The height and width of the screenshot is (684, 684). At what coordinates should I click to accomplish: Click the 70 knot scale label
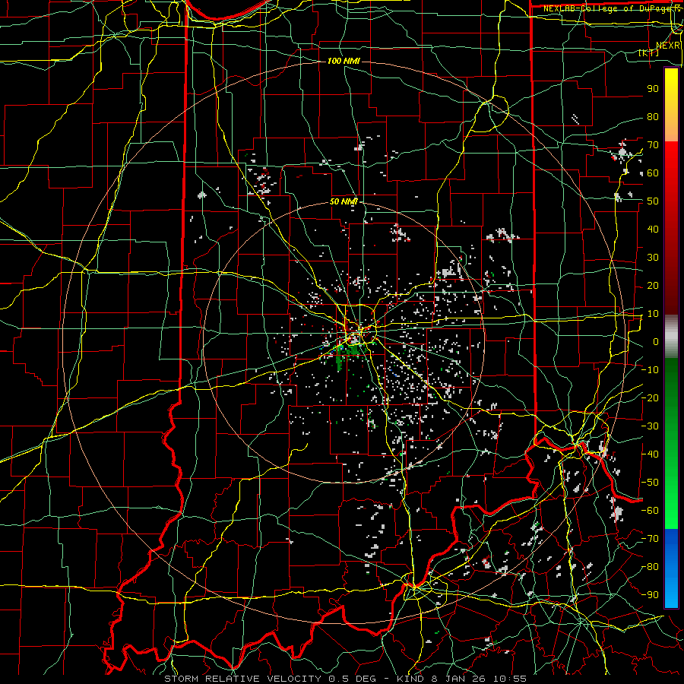(x=653, y=145)
